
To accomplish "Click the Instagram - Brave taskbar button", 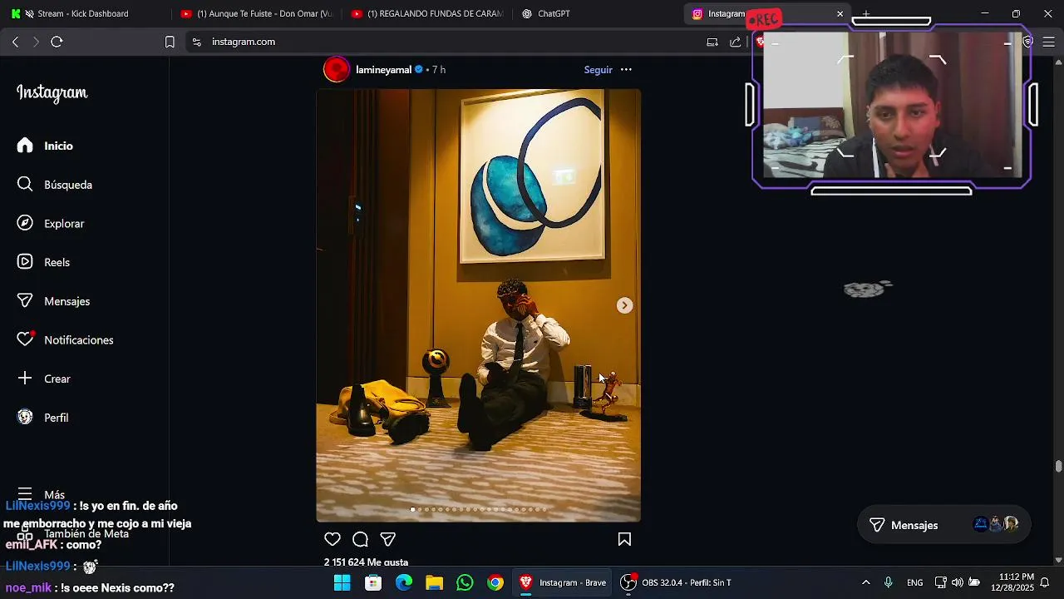I will point(563,582).
